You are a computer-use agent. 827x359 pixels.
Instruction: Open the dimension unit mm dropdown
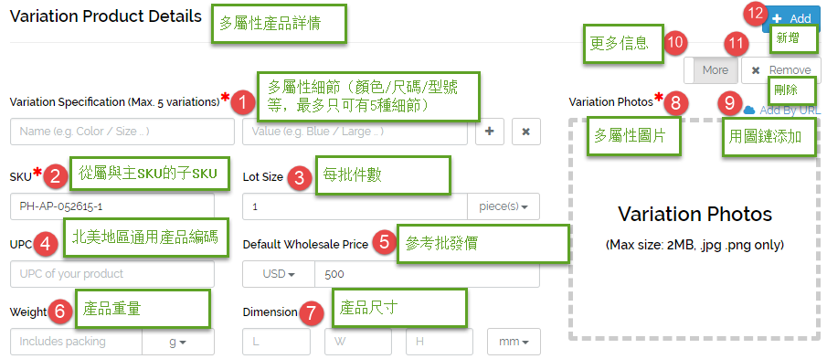tap(514, 342)
